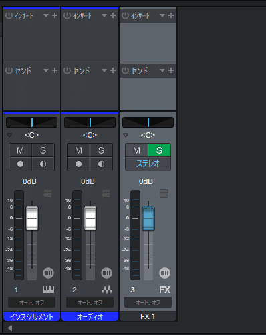Arm record on instrument channel 1
Viewport: 266px width, 335px height.
pyautogui.click(x=21, y=164)
